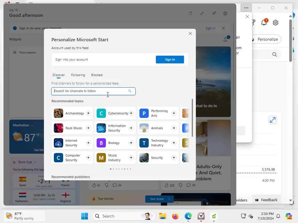Click the Edge page vertical scrollbar
This screenshot has height=223, width=298.
coord(290,41)
